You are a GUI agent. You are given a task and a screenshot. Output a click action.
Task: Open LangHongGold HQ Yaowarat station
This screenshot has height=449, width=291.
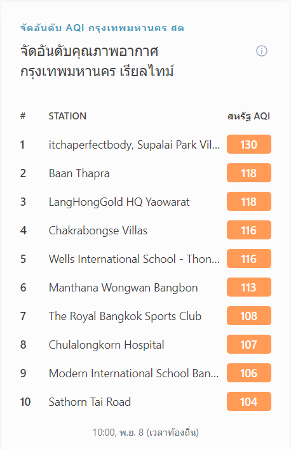pos(119,202)
